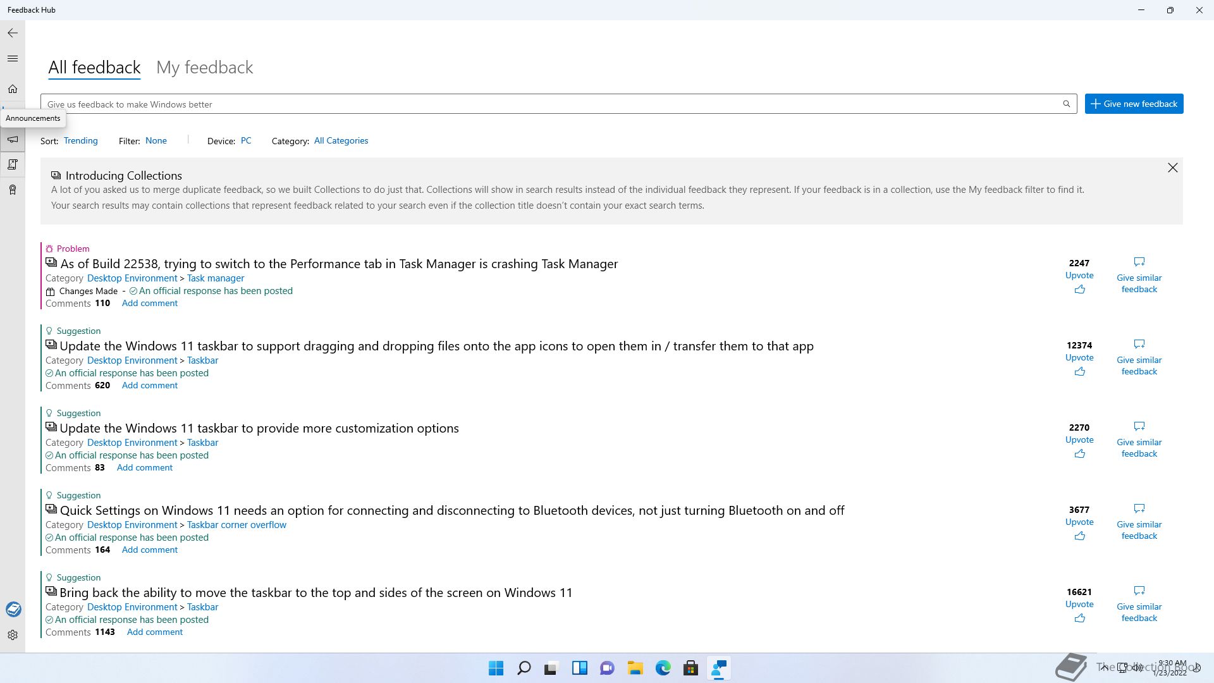Upvote thumb for taskbar drag and drop suggestion

(x=1079, y=372)
